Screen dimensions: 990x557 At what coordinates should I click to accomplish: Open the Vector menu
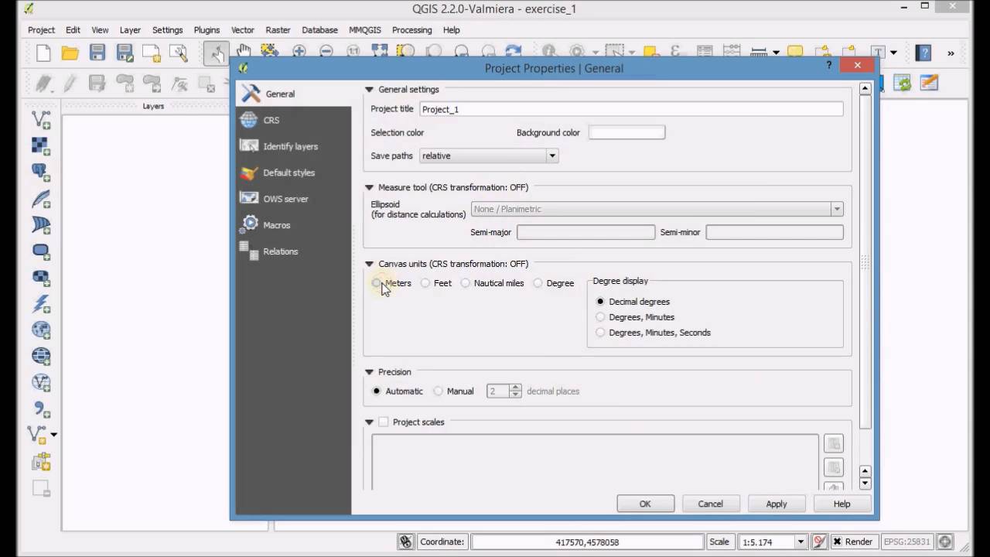click(x=243, y=30)
